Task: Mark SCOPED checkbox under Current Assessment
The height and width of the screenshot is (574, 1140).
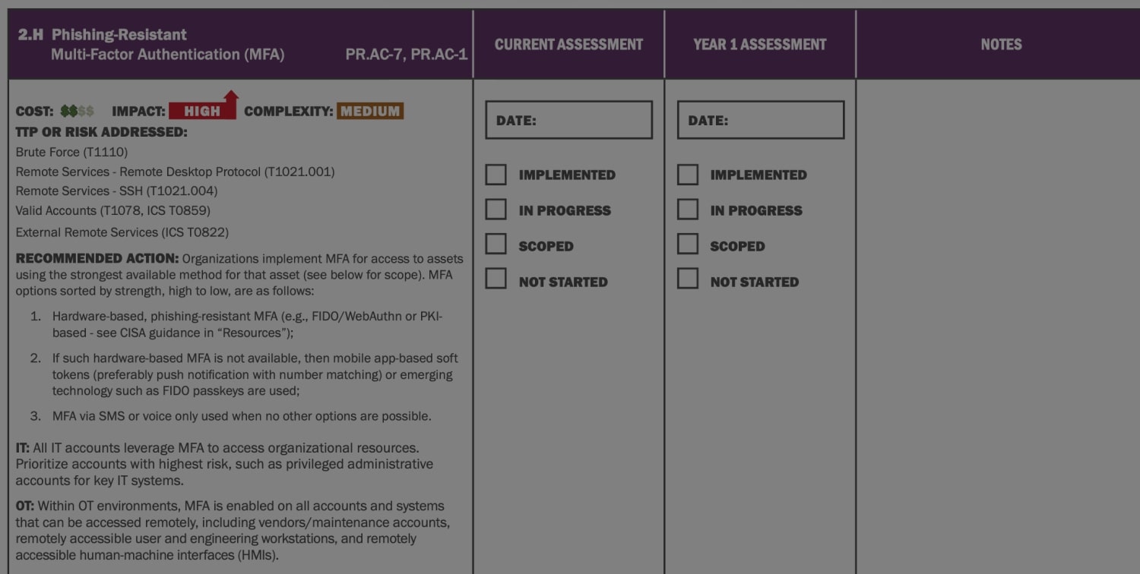Action: click(496, 244)
